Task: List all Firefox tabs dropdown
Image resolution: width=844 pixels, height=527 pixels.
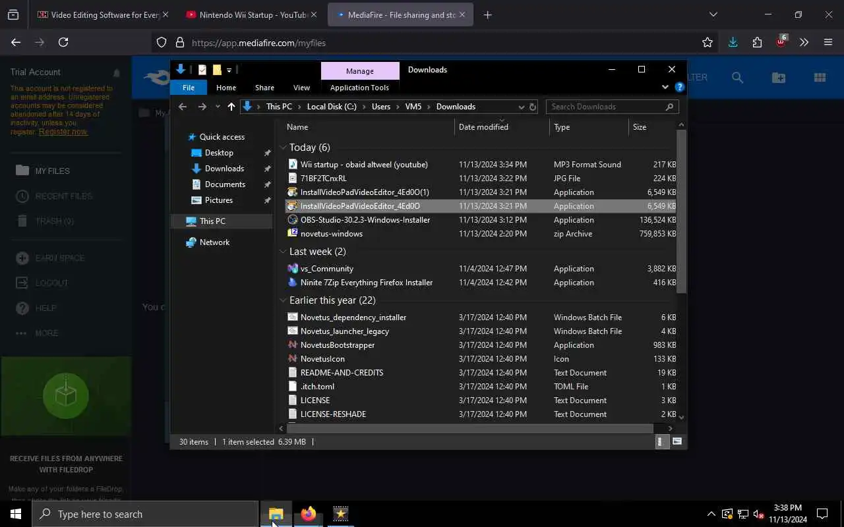Action: pos(713,14)
